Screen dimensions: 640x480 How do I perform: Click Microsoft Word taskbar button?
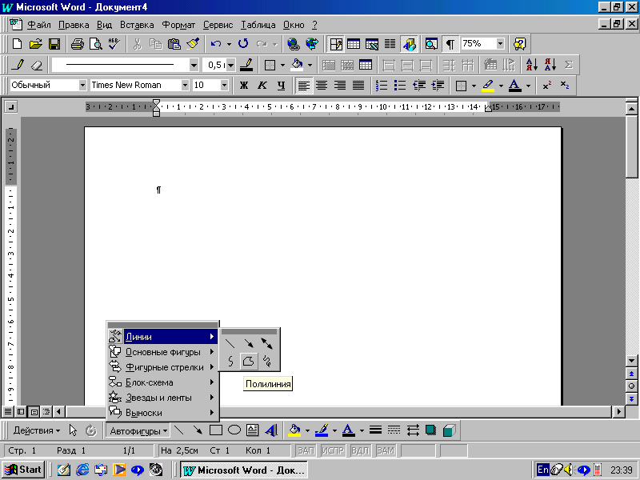244,470
